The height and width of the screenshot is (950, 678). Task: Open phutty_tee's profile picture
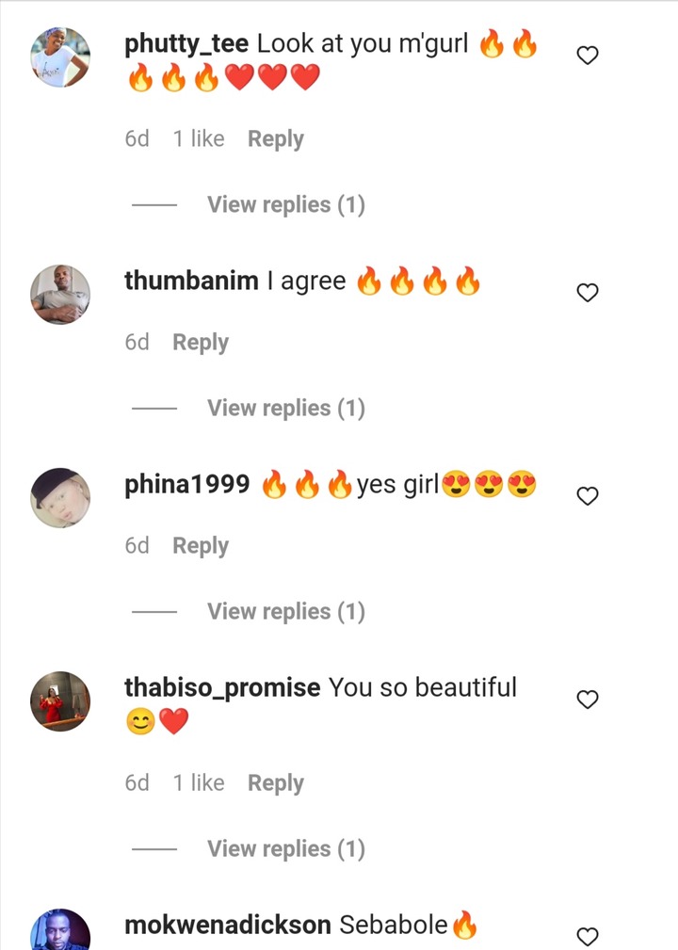tap(60, 56)
